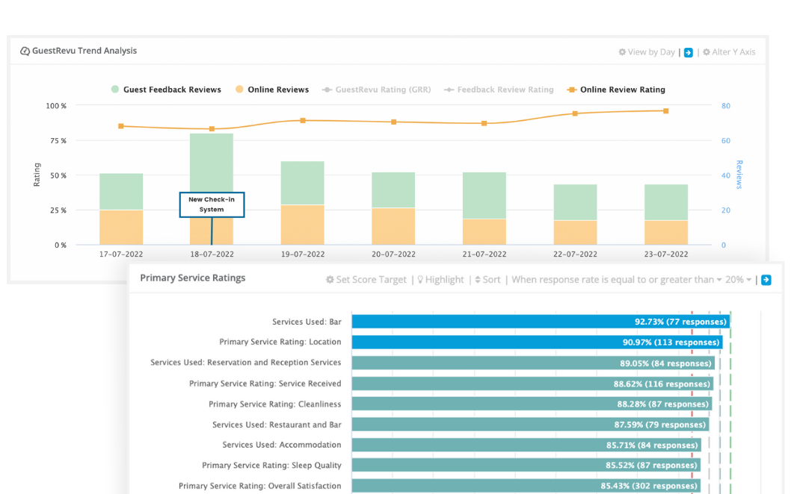Toggle Guest Feedback Reviews legend series
791x494 pixels.
point(166,90)
